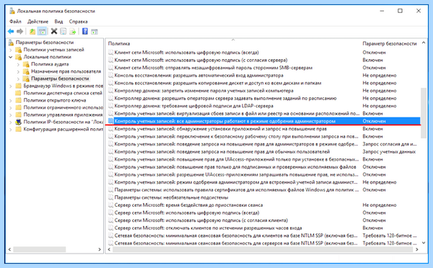This screenshot has height=268, width=433.
Task: Click the Политики управления приложениями folder icon
Action: [x=19, y=115]
